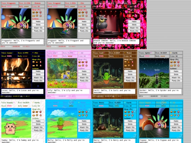Buy the burger in Yippee's shop
Screen dimensions: 191x143
(172, 112)
